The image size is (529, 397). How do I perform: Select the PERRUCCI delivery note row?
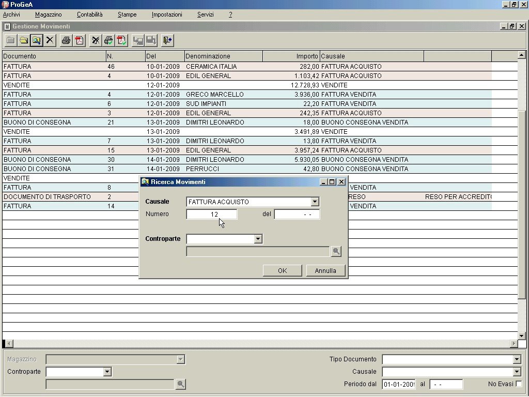[247, 169]
